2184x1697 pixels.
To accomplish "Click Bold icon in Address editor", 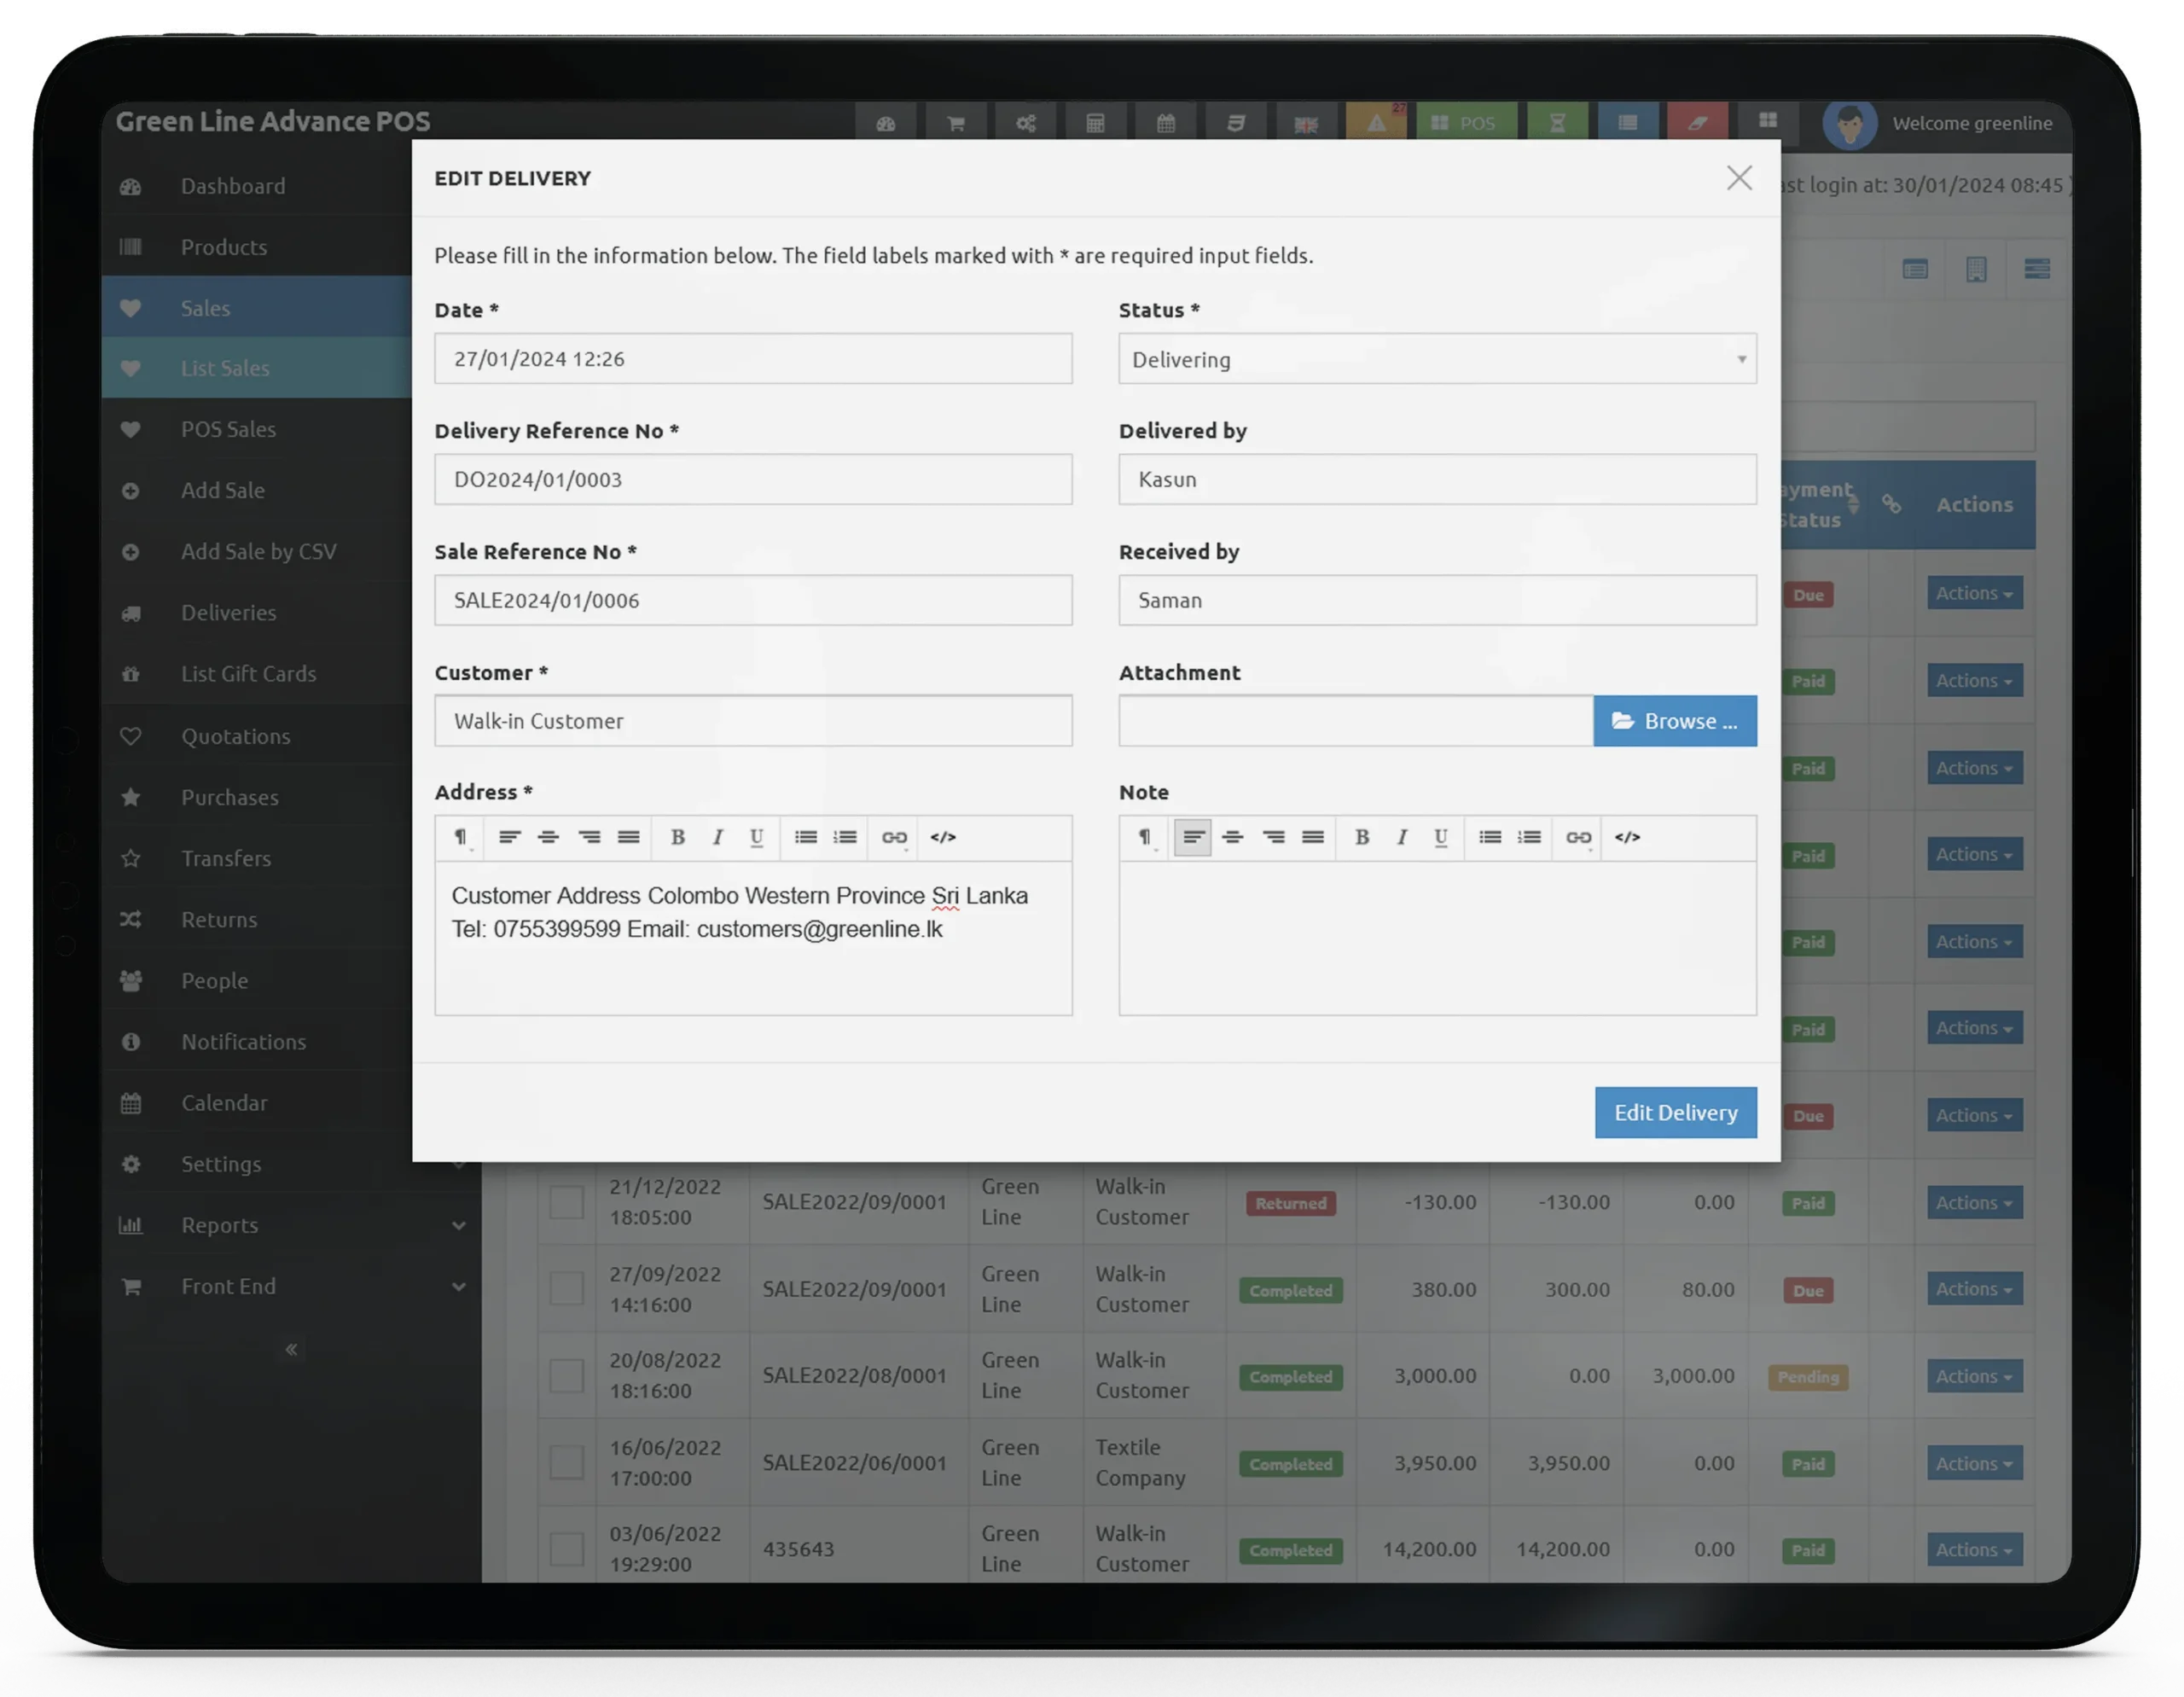I will (677, 837).
